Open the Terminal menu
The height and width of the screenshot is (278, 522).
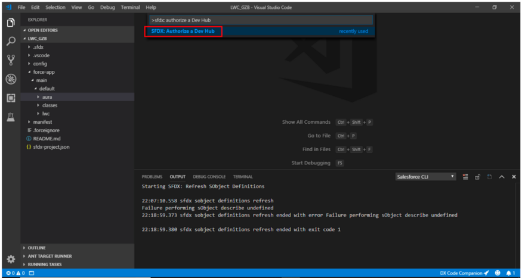pyautogui.click(x=131, y=7)
